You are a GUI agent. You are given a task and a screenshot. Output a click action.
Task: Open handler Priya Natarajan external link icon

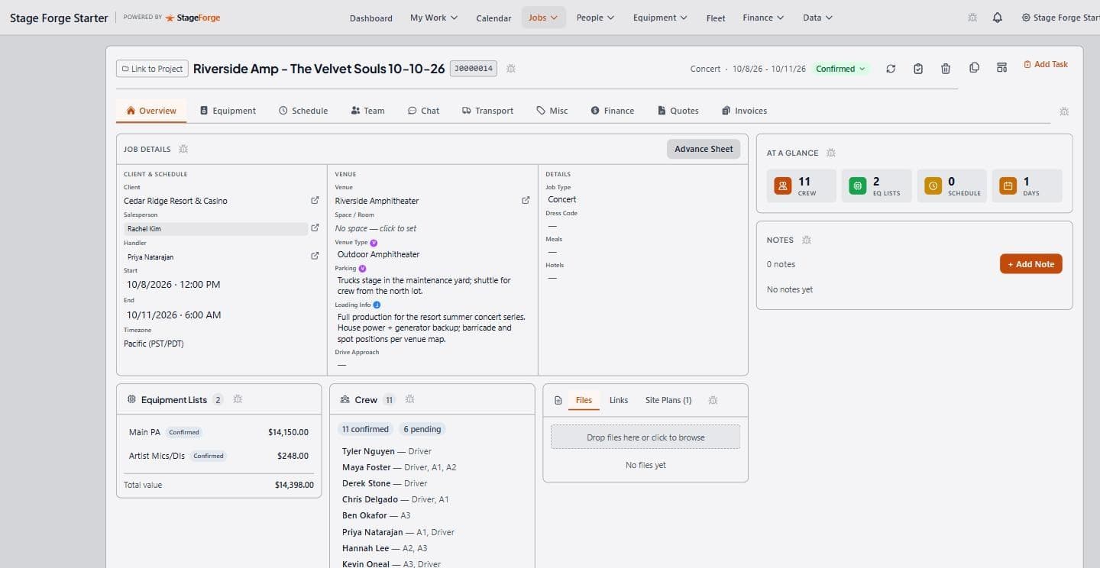point(315,257)
